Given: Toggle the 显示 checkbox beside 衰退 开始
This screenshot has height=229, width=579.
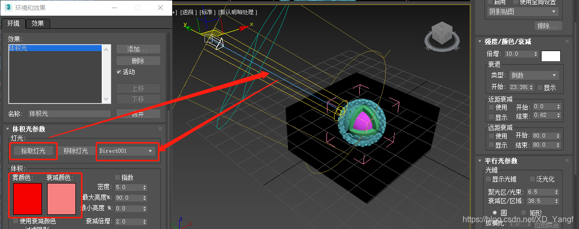Looking at the screenshot, I should [540, 88].
